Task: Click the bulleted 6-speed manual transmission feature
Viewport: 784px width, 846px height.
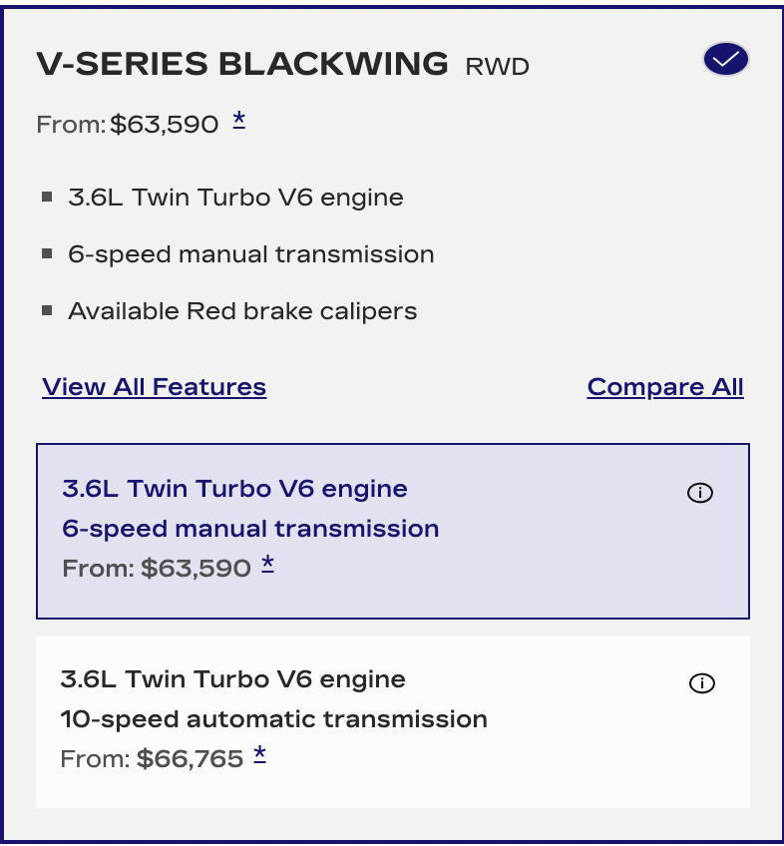Action: pyautogui.click(x=250, y=254)
